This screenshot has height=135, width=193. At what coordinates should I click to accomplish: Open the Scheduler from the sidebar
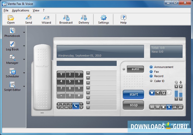[x=12, y=73]
